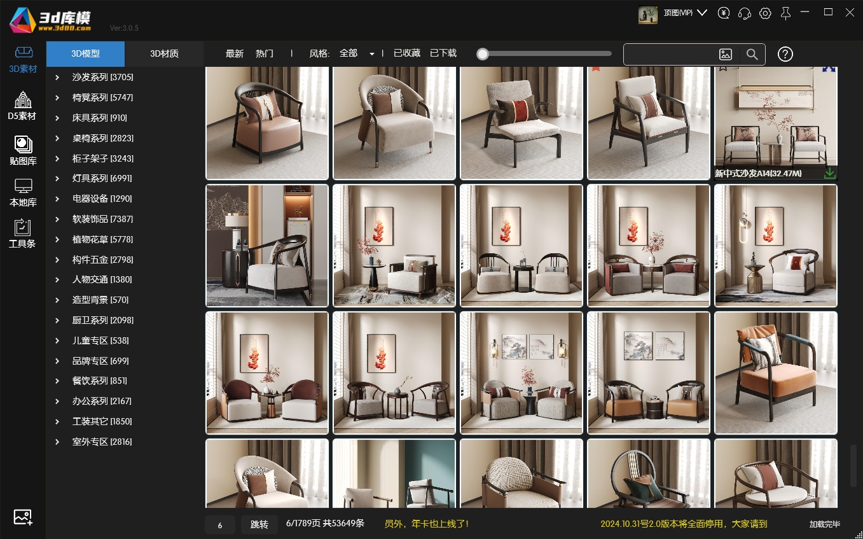Toggle the pin window on top icon

pos(786,13)
